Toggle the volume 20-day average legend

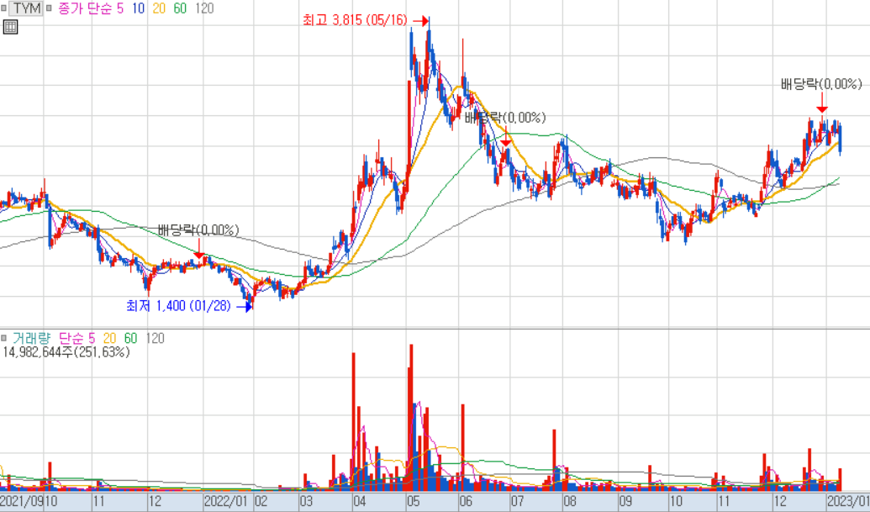(109, 338)
